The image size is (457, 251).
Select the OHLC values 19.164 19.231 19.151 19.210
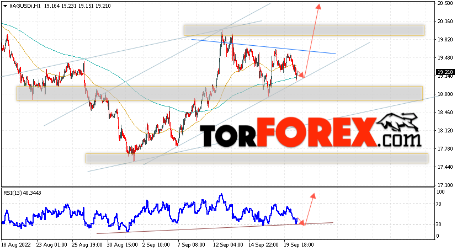coord(77,6)
